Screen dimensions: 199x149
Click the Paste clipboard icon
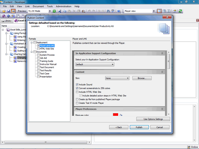click(69, 11)
